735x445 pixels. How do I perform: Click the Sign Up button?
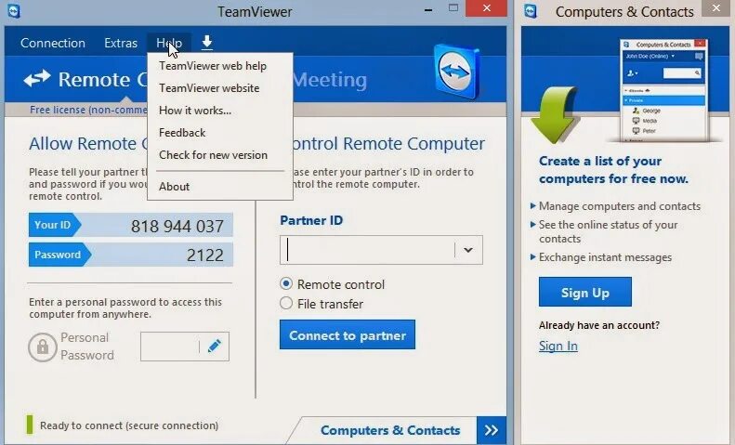pyautogui.click(x=585, y=293)
